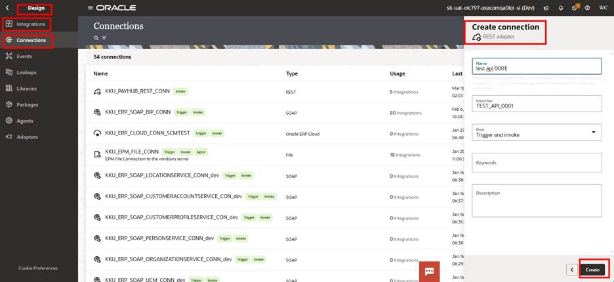Open the Packages sidebar icon
Screen dimensions: 614x282
point(9,104)
